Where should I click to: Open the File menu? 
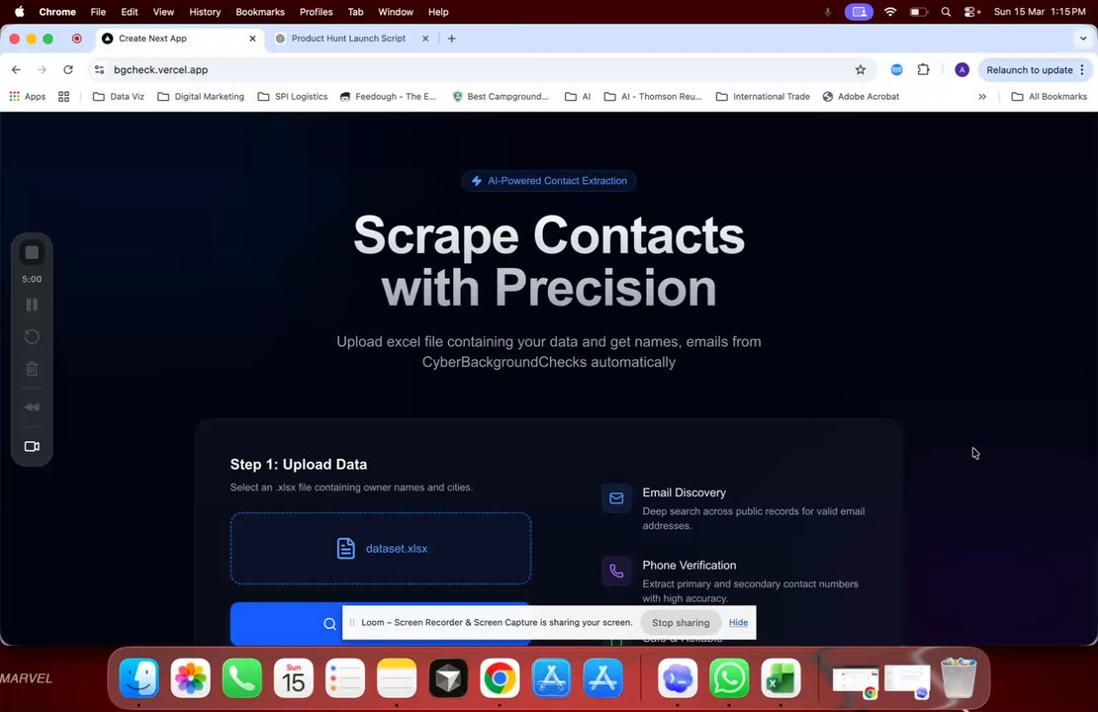98,12
